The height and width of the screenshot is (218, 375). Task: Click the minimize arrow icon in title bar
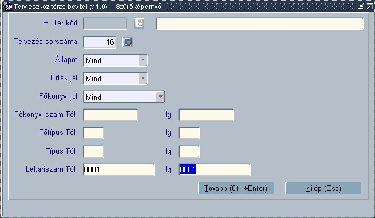(361, 6)
